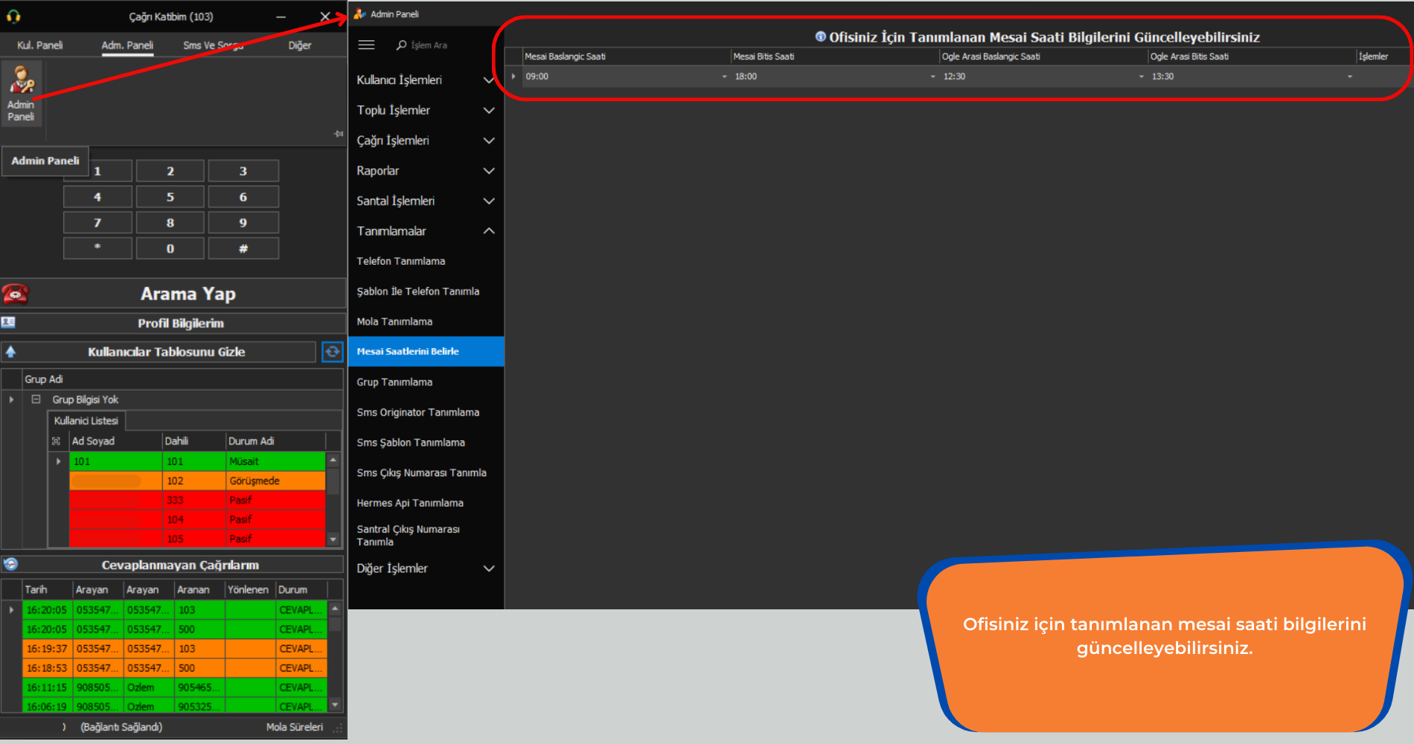Switch to the Kul. Panel tab
1414x744 pixels.
[x=40, y=45]
